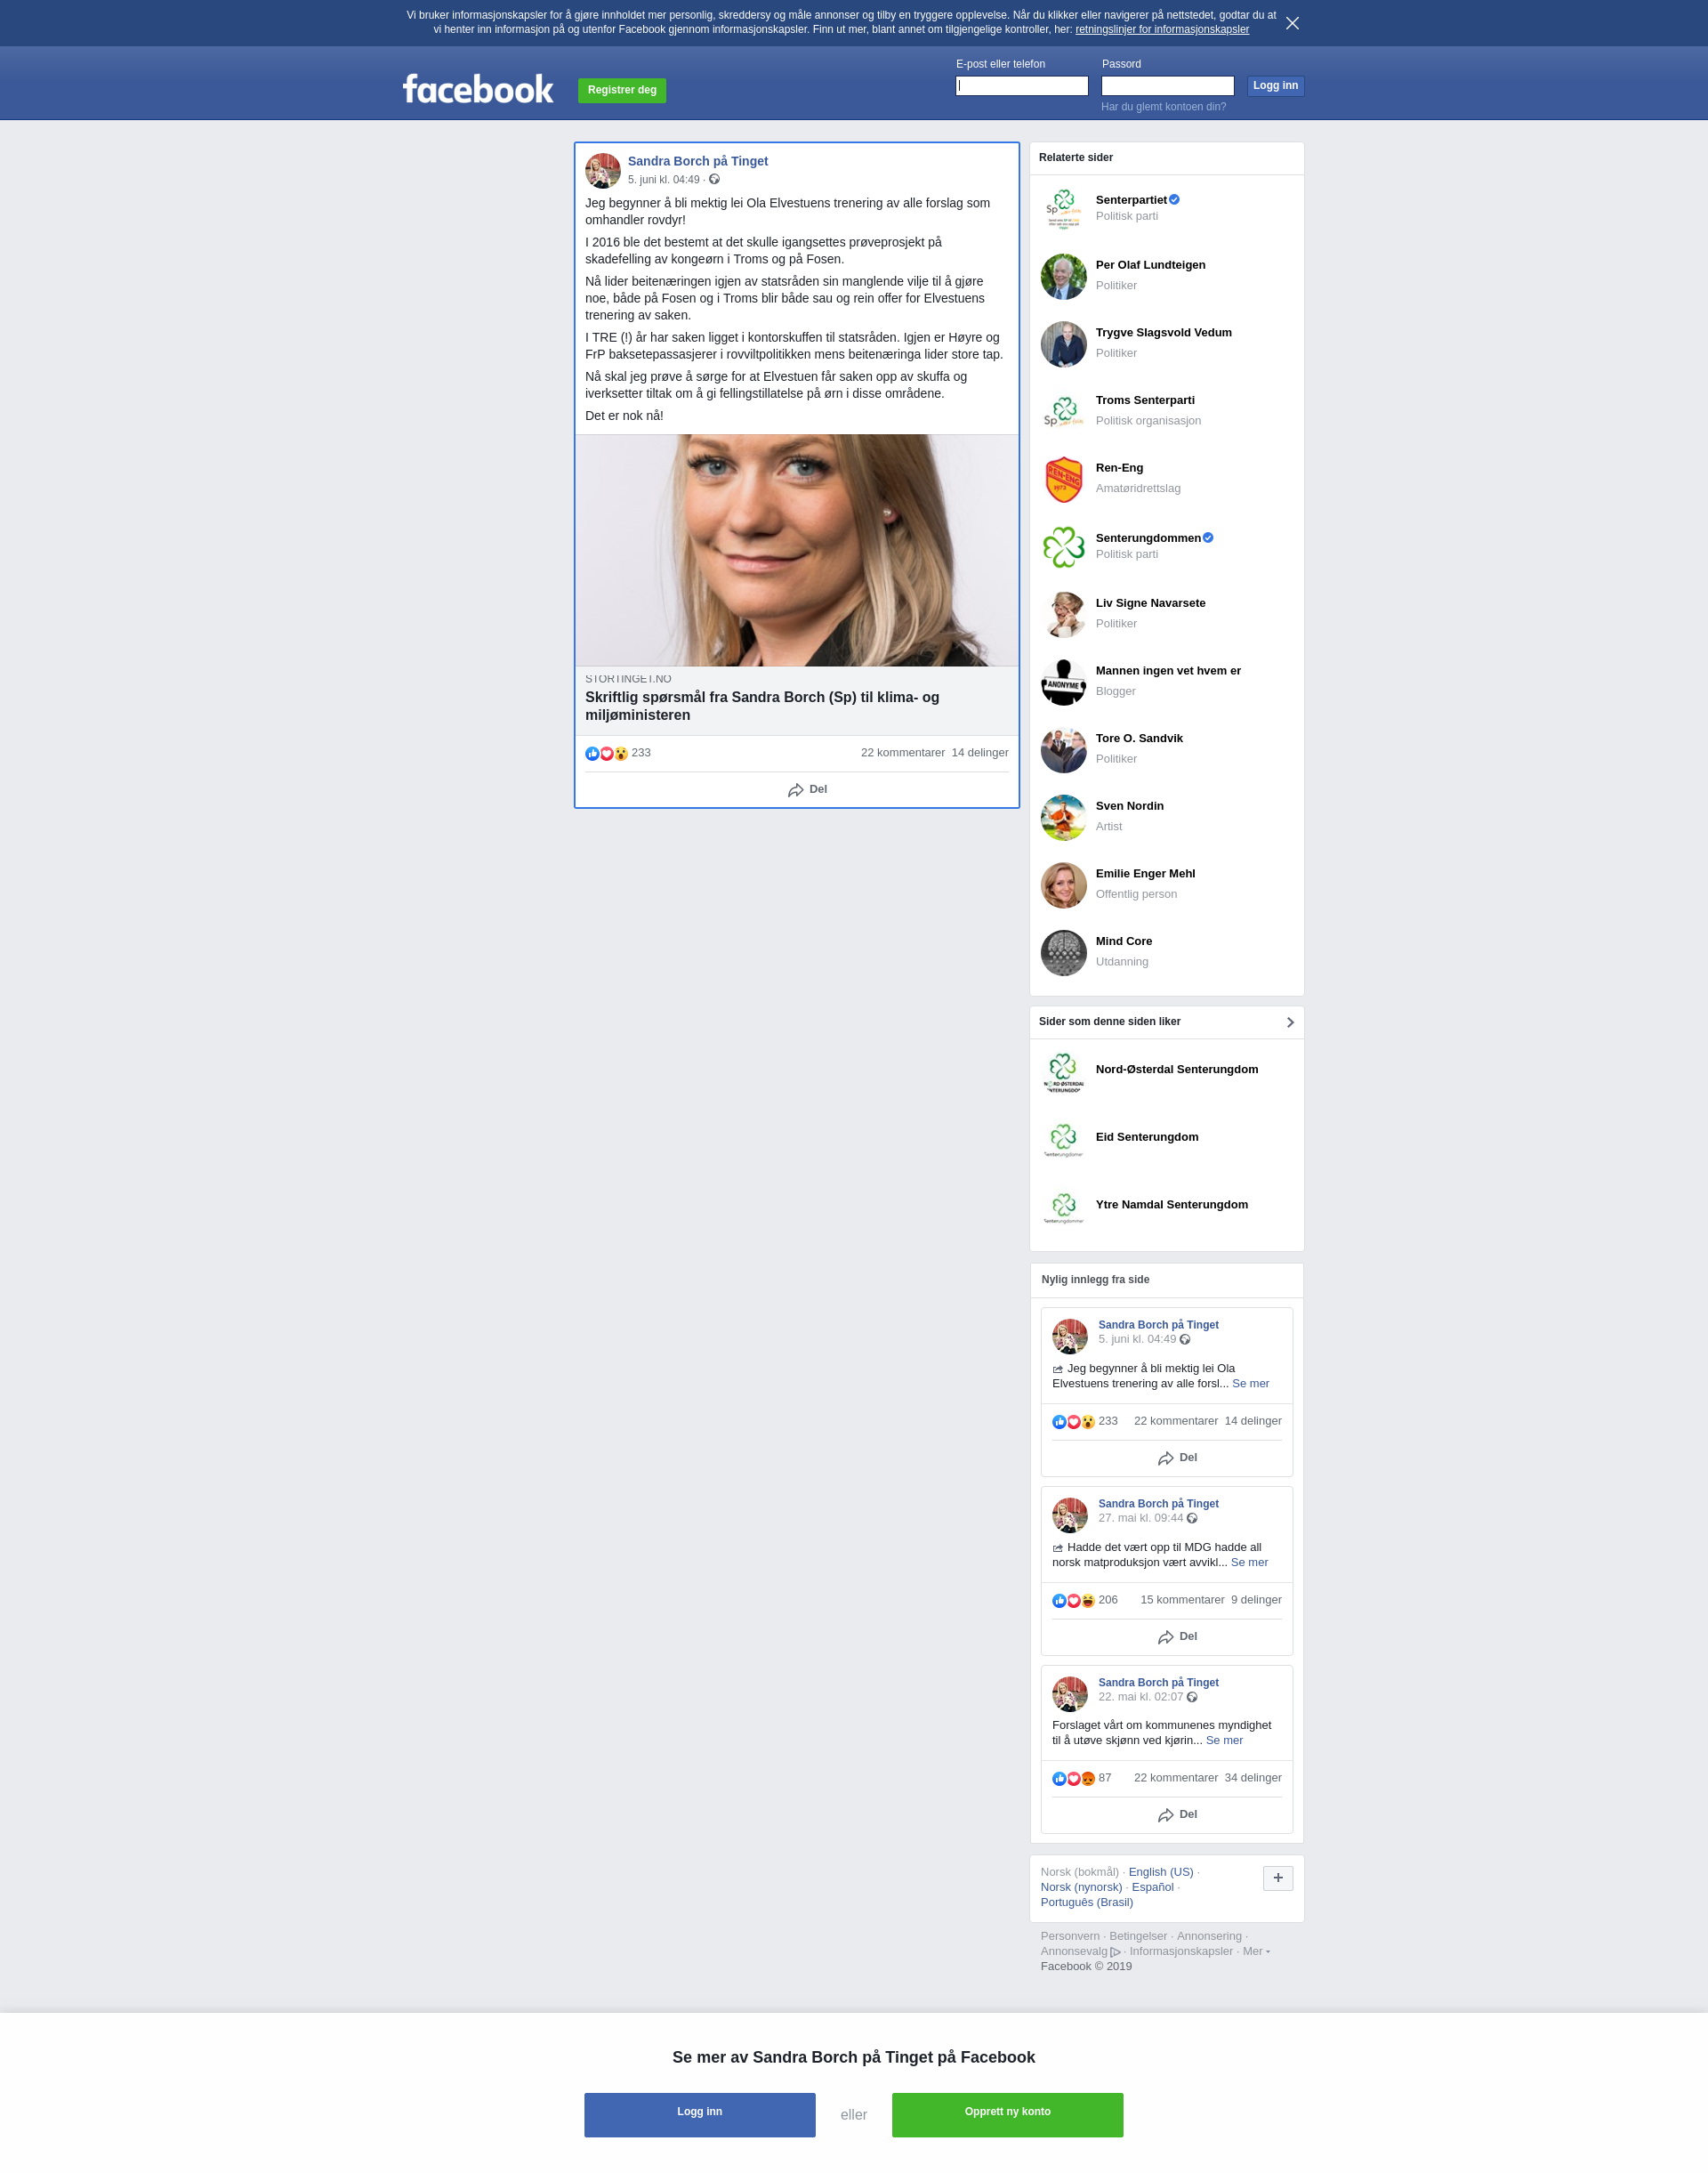This screenshot has height=2173, width=1708.
Task: Expand Se mer on 5. juni post
Action: 1250,1384
